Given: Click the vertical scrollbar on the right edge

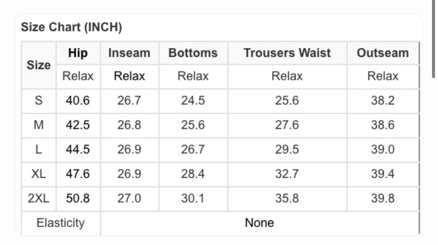Looking at the screenshot, I should click(434, 40).
